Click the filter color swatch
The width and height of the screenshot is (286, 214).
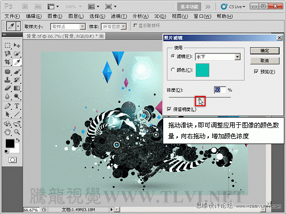coord(202,70)
